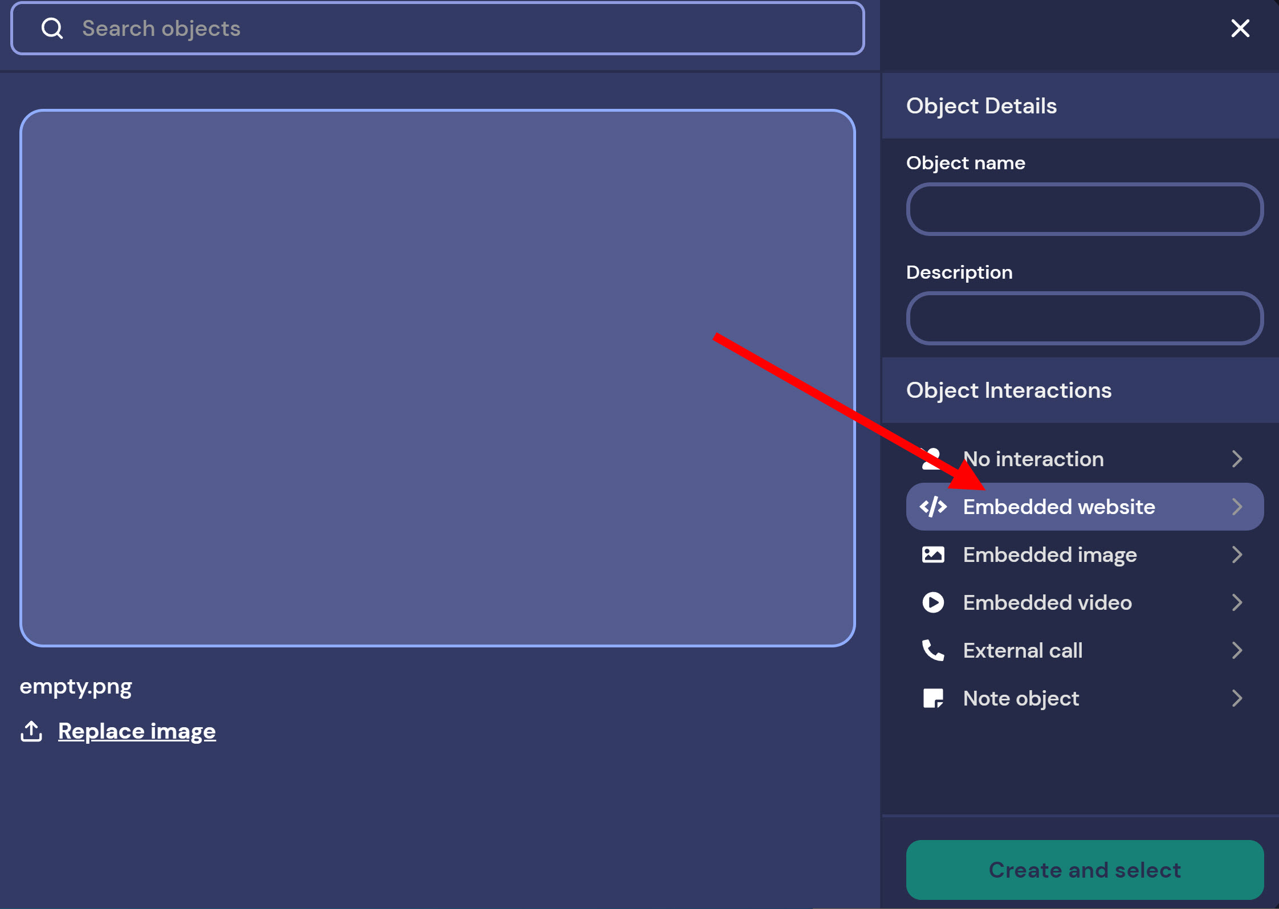The width and height of the screenshot is (1279, 909).
Task: Expand the External call chevron arrow
Action: (1237, 650)
